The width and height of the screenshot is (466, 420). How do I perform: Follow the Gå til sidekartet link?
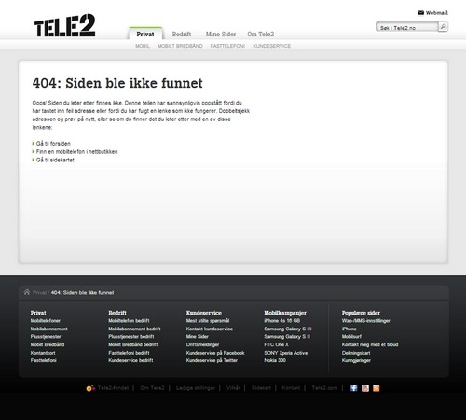click(x=55, y=160)
